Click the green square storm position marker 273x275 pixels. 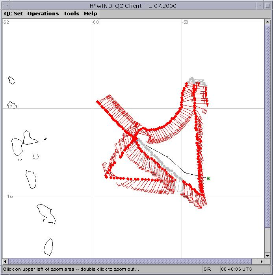tap(208, 178)
